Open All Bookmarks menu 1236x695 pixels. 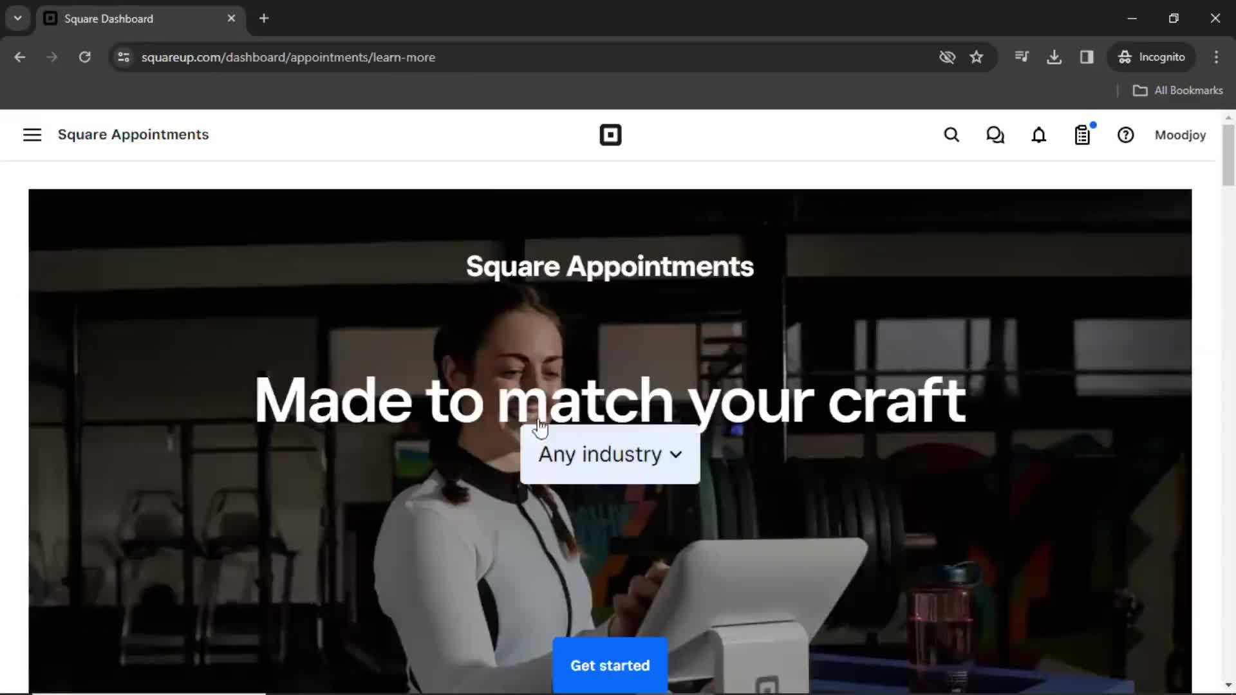point(1179,90)
